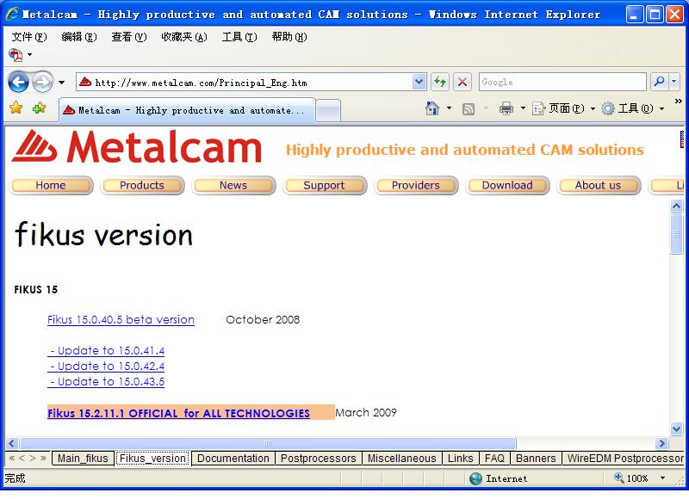The width and height of the screenshot is (689, 499).
Task: Open Fikus 15.0.40.5 beta version link
Action: [x=121, y=319]
